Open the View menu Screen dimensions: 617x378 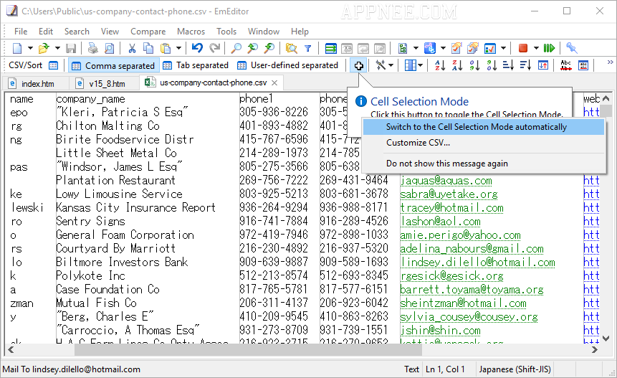tap(110, 32)
